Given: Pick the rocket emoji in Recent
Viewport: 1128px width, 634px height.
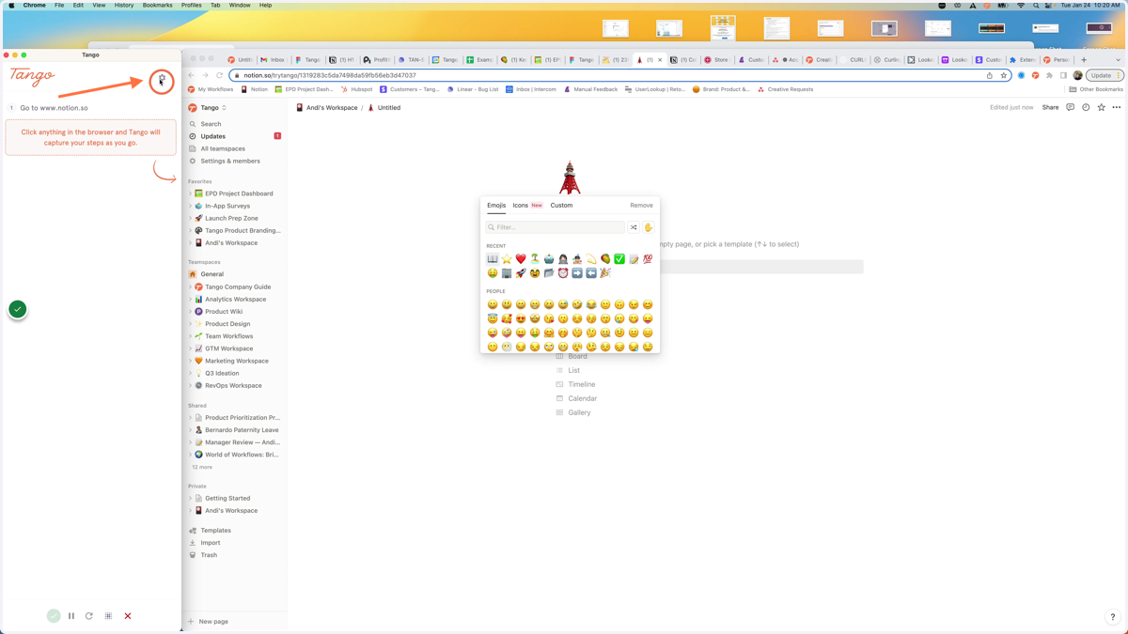Looking at the screenshot, I should pyautogui.click(x=521, y=273).
